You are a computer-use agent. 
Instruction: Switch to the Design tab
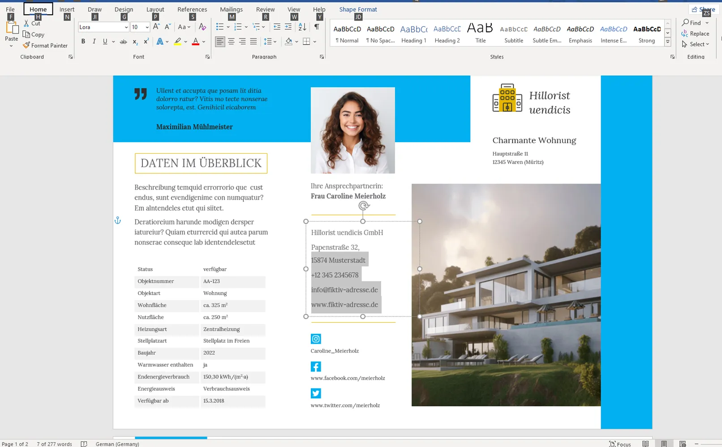click(x=124, y=9)
